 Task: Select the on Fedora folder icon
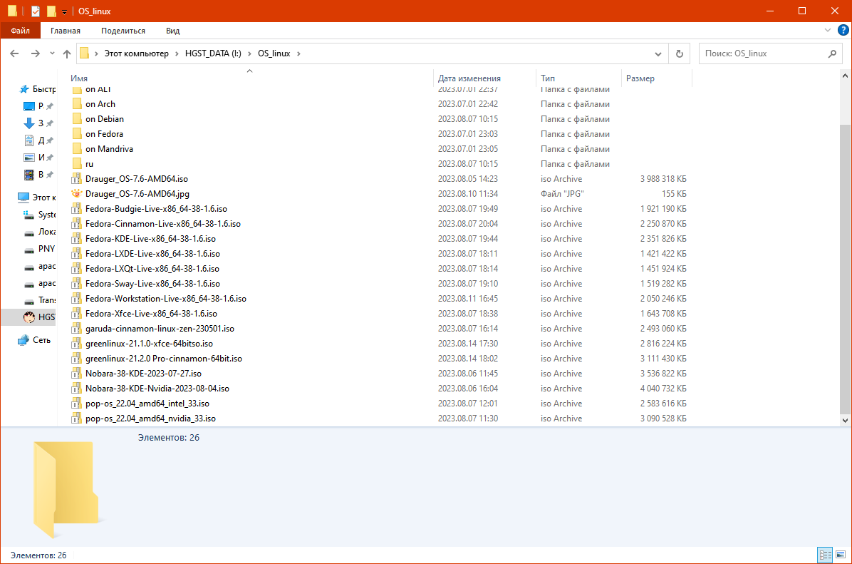[77, 134]
